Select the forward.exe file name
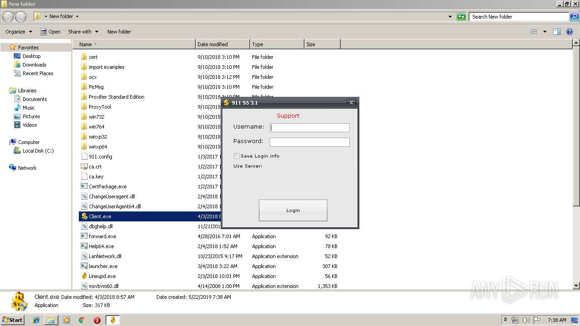Screen dimensions: 580x326 (102, 236)
